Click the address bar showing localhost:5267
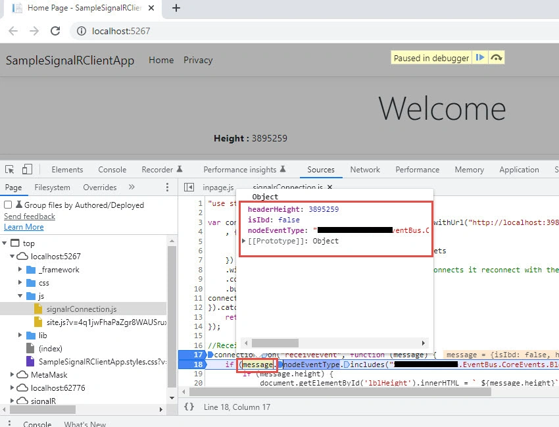This screenshot has height=427, width=559. pyautogui.click(x=314, y=31)
